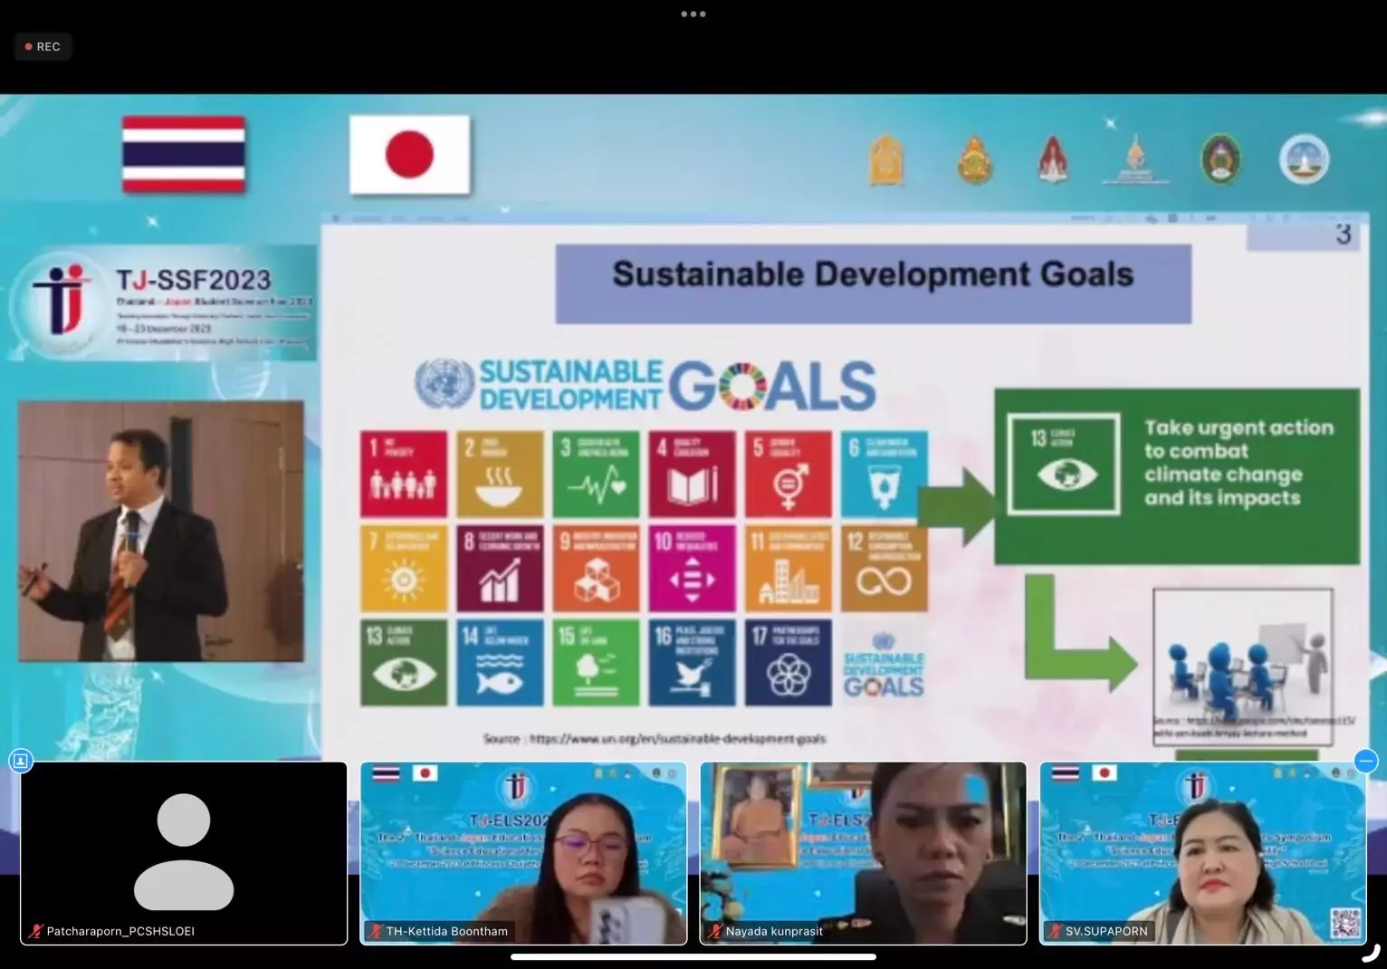
Task: Tap SDG tile 13 in the goals grid
Action: click(x=404, y=663)
